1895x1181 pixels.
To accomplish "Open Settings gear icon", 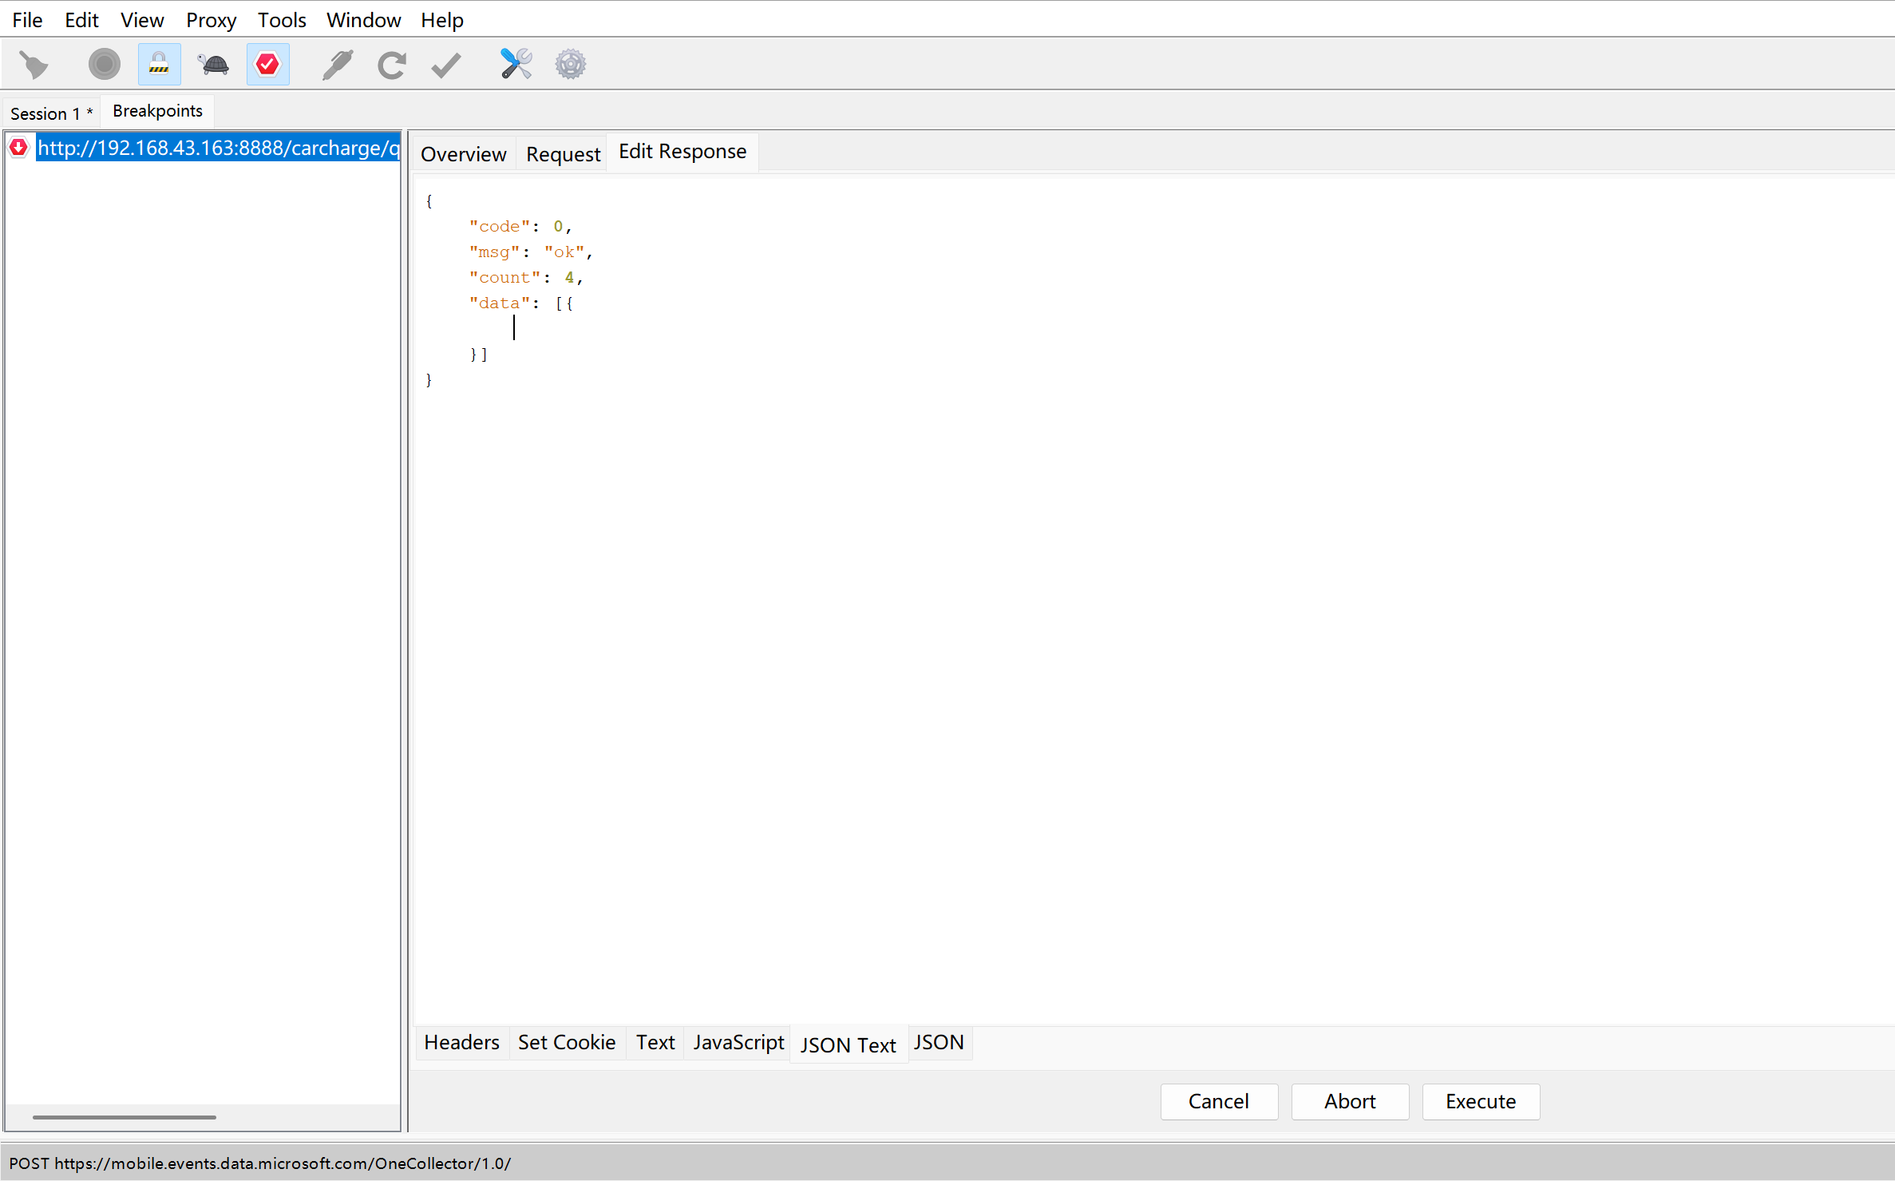I will pyautogui.click(x=571, y=65).
